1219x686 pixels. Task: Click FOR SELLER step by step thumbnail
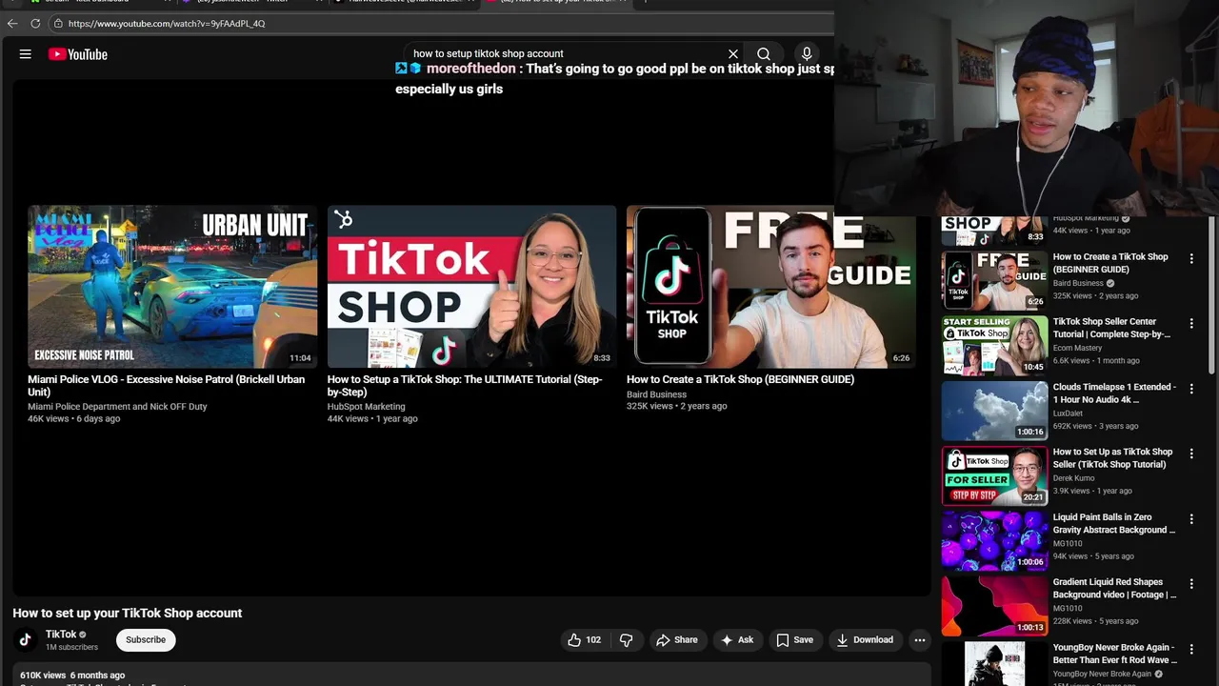pyautogui.click(x=994, y=475)
